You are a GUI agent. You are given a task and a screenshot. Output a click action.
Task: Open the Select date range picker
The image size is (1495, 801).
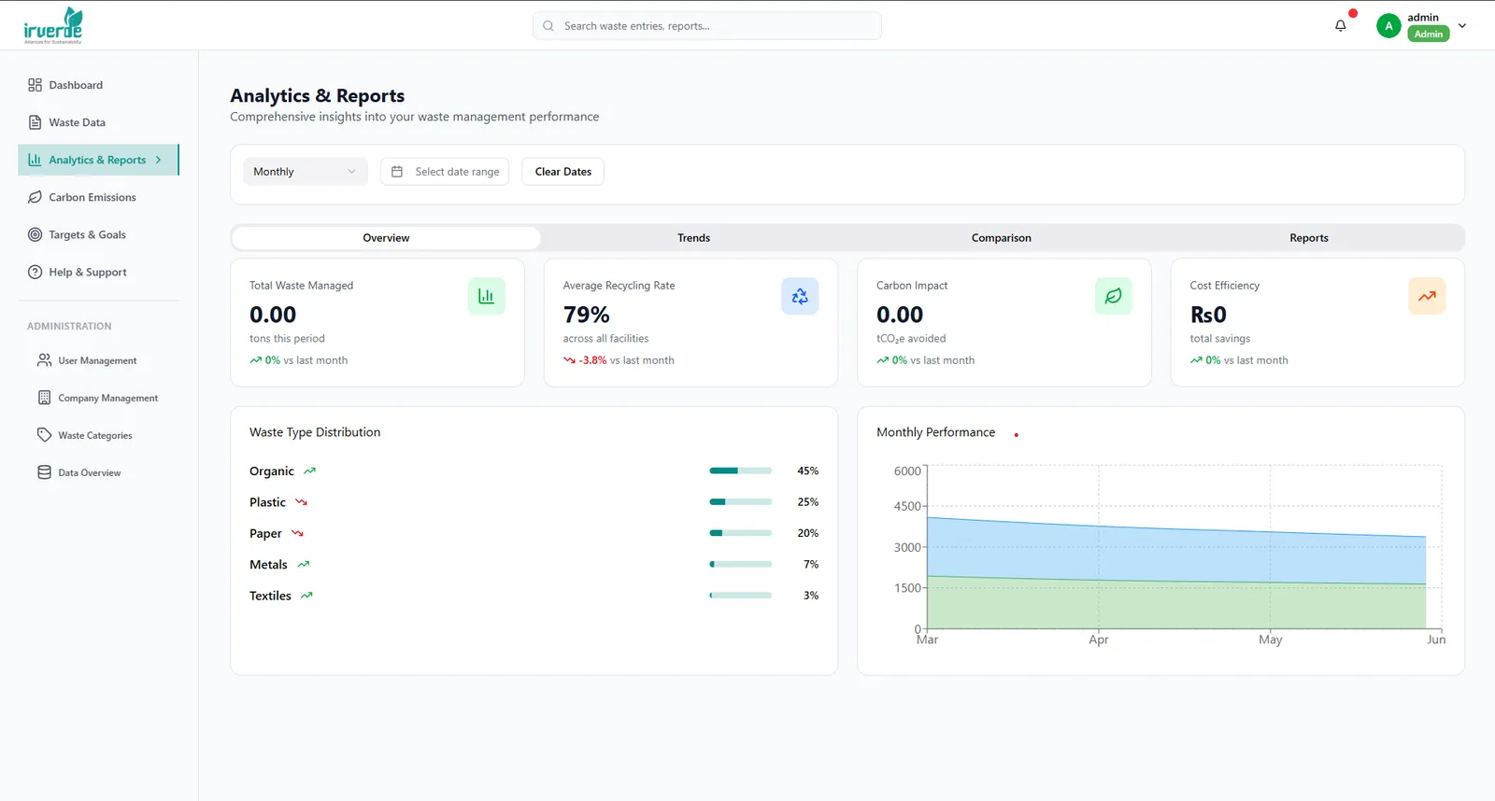click(445, 172)
